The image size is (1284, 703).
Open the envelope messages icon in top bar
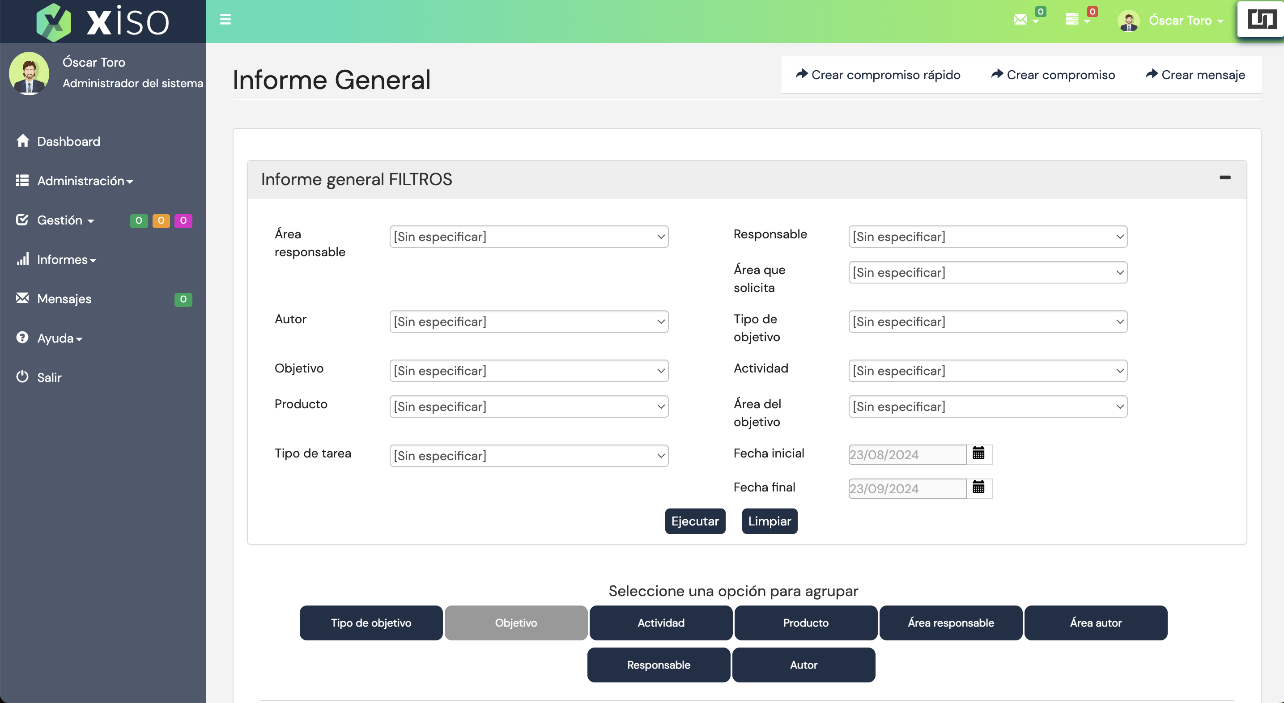(x=1020, y=19)
